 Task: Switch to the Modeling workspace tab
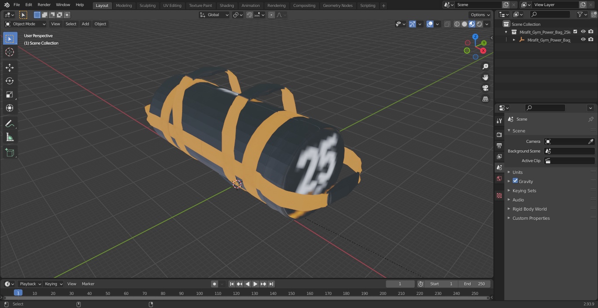124,5
